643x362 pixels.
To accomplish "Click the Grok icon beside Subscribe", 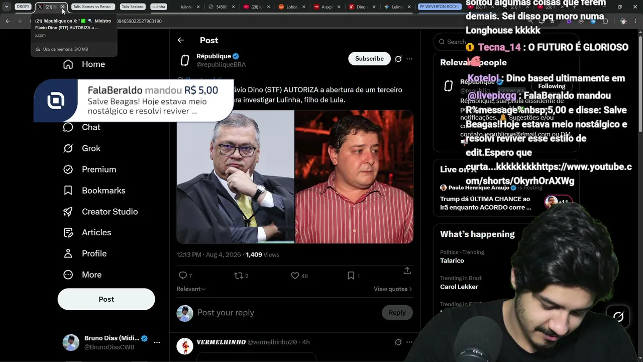I will pyautogui.click(x=398, y=59).
